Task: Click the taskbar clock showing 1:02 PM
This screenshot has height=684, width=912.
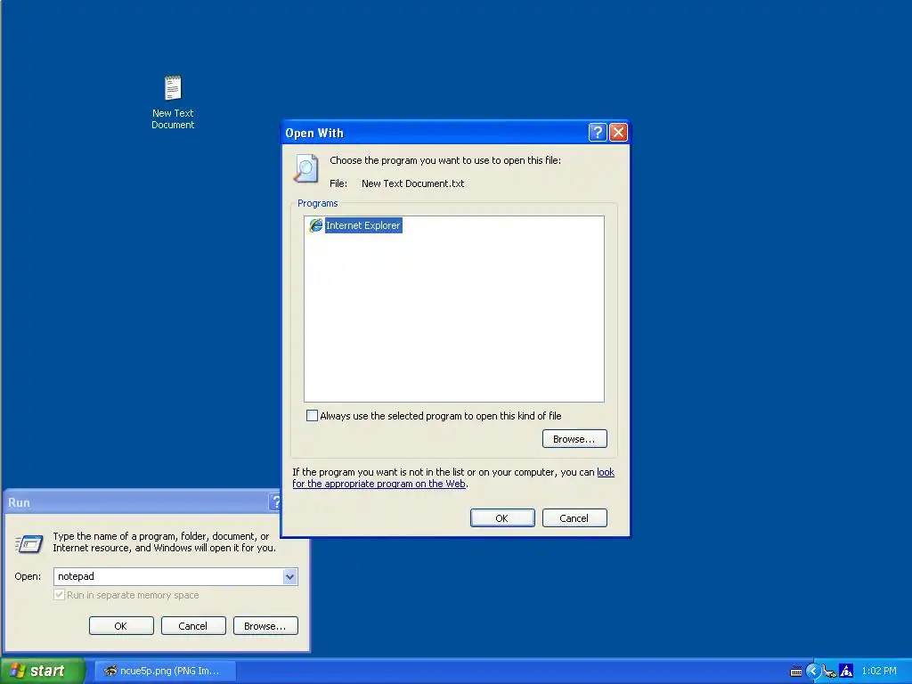Action: coord(879,672)
